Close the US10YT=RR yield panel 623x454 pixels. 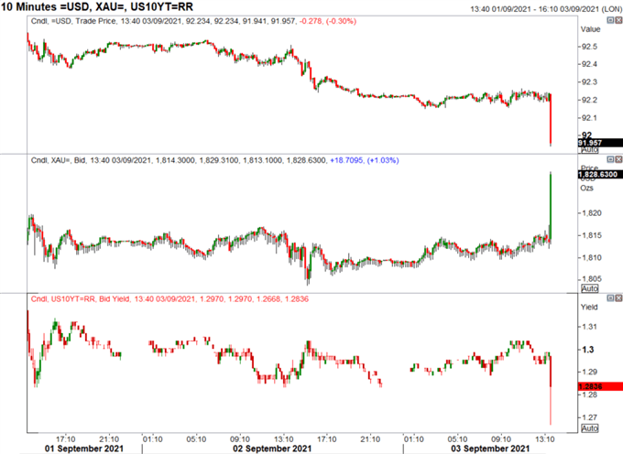point(618,298)
